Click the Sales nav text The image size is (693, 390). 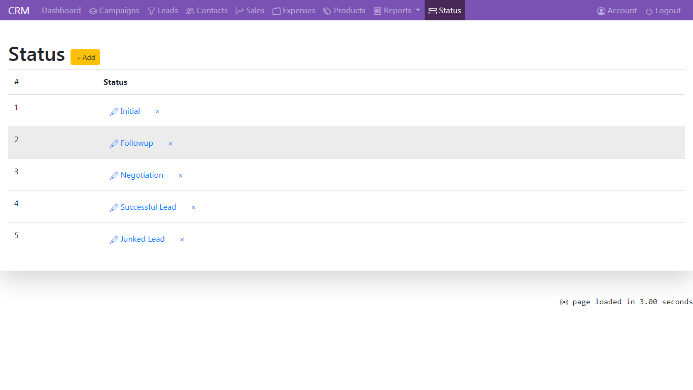(255, 11)
